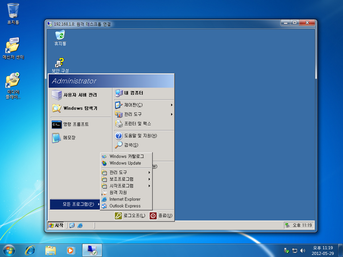This screenshot has height=257, width=343.
Task: Close the remote desktop connection window
Action: click(307, 22)
